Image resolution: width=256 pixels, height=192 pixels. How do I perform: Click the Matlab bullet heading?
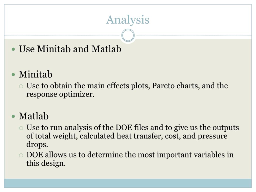coord(34,116)
